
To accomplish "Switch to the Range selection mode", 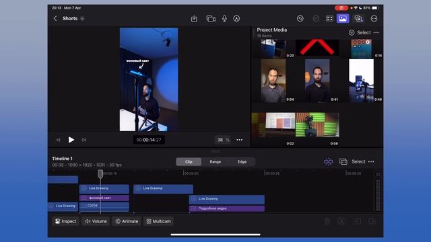I will pos(215,162).
